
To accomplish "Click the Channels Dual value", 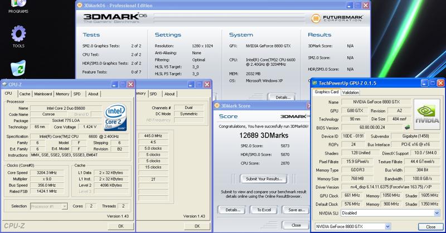I will coord(188,108).
